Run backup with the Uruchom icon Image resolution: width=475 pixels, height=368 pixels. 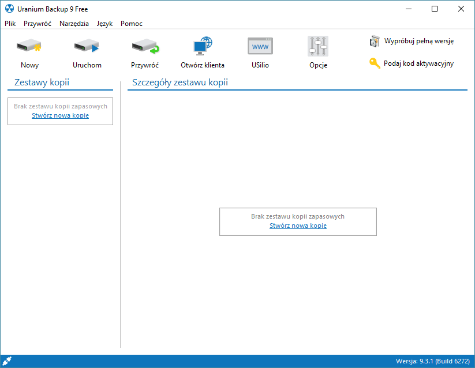(x=87, y=46)
